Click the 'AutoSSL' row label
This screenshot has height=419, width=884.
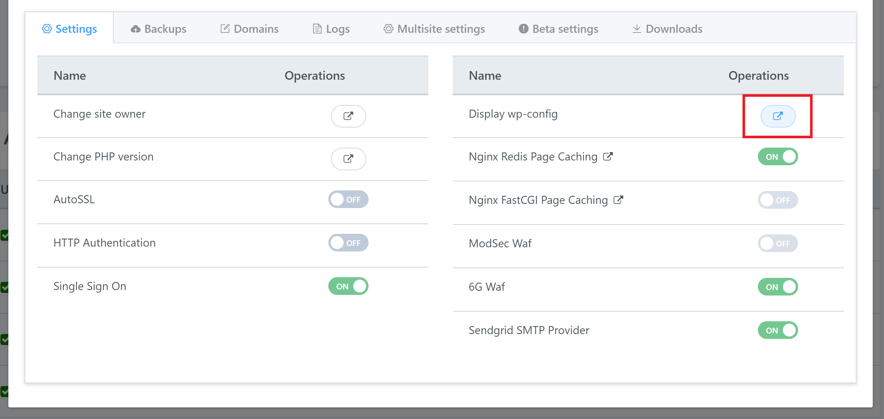click(74, 199)
